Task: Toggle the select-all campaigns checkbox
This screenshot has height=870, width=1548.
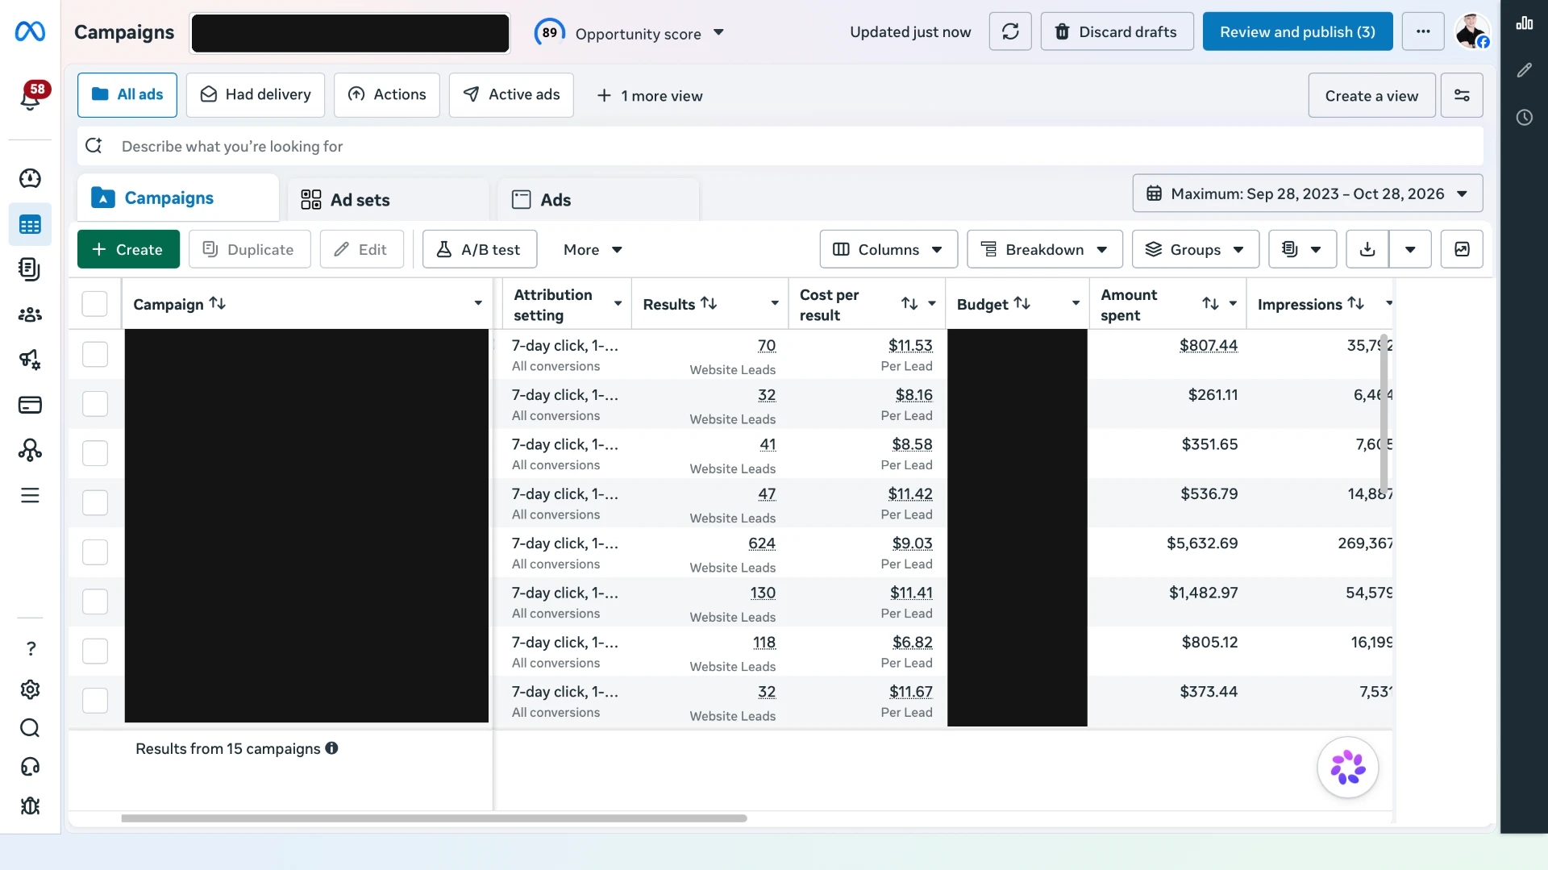Action: (x=94, y=304)
